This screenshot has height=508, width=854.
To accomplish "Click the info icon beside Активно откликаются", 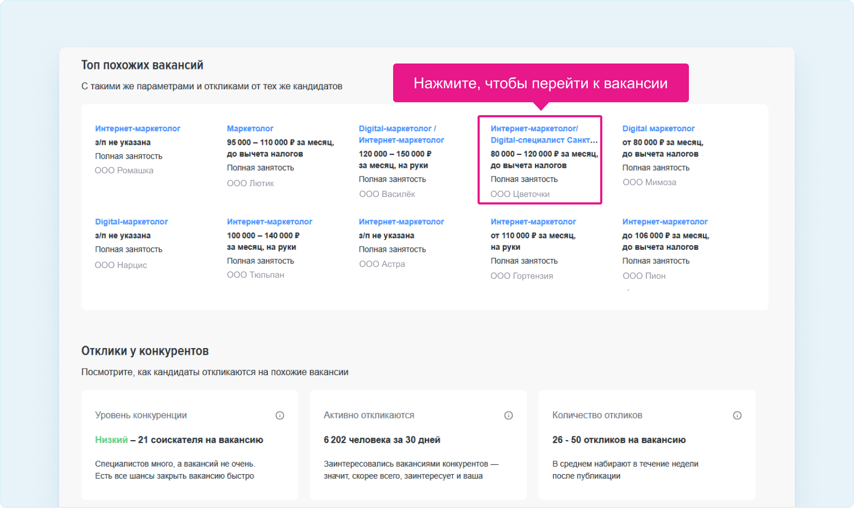I will point(508,415).
